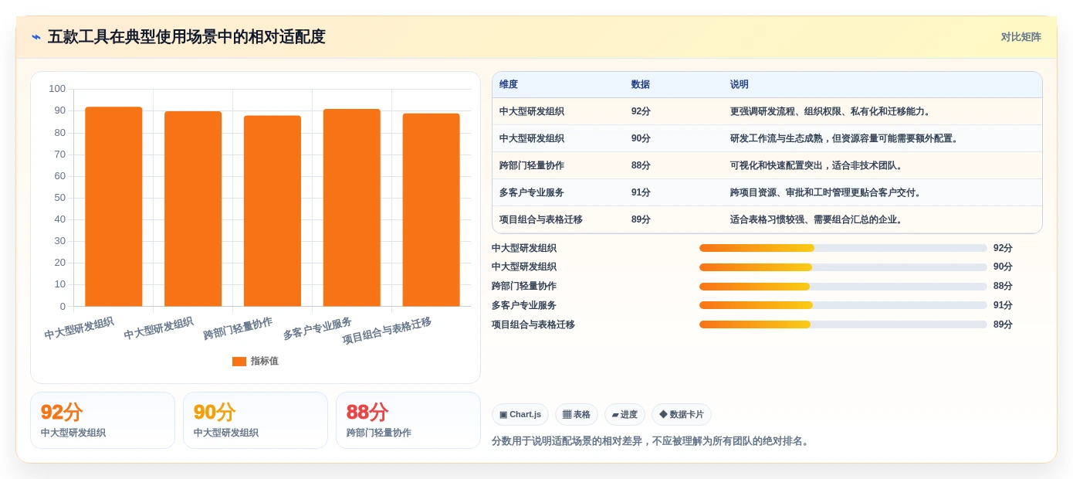Click the 89分 value beside progress bar
This screenshot has width=1073, height=479.
[1003, 324]
